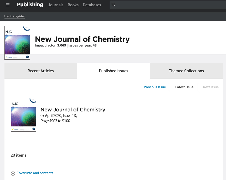
Task: Click the search magnifier icon
Action: [114, 5]
